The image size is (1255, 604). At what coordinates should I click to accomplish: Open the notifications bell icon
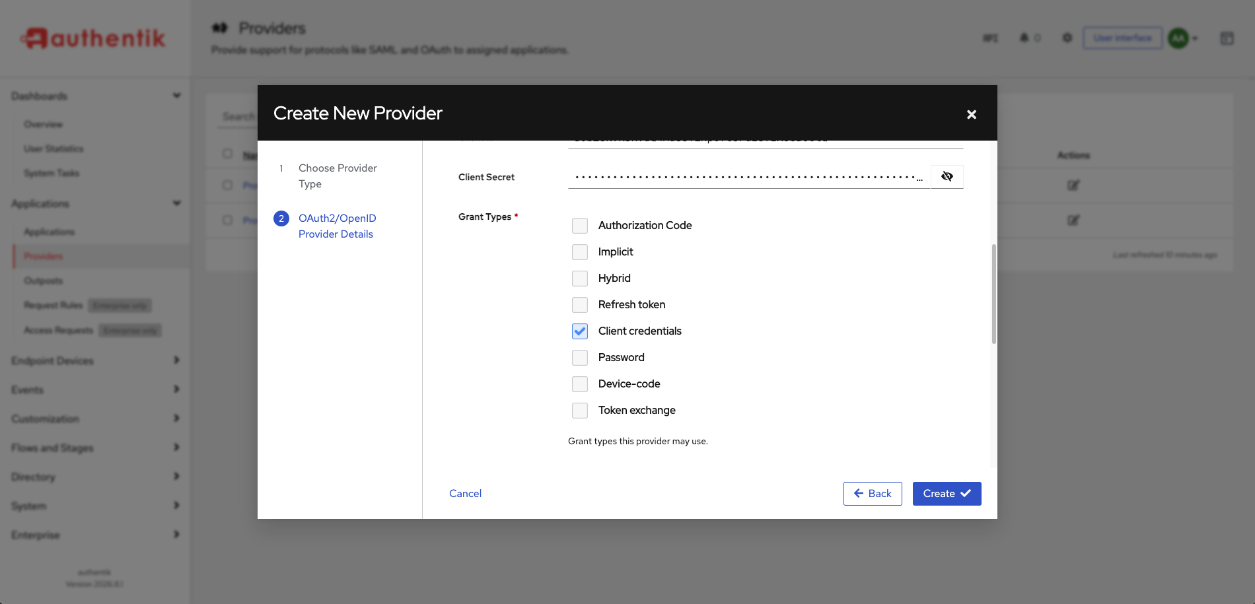tap(1024, 38)
